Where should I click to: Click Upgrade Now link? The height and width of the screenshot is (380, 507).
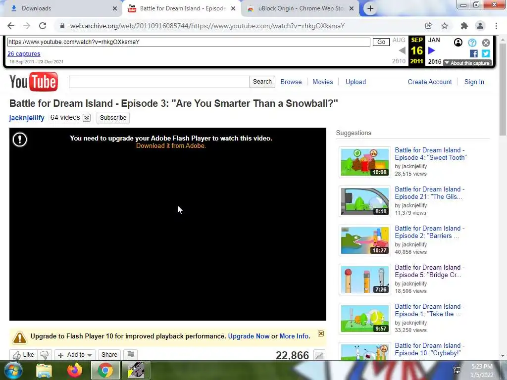[x=249, y=336]
